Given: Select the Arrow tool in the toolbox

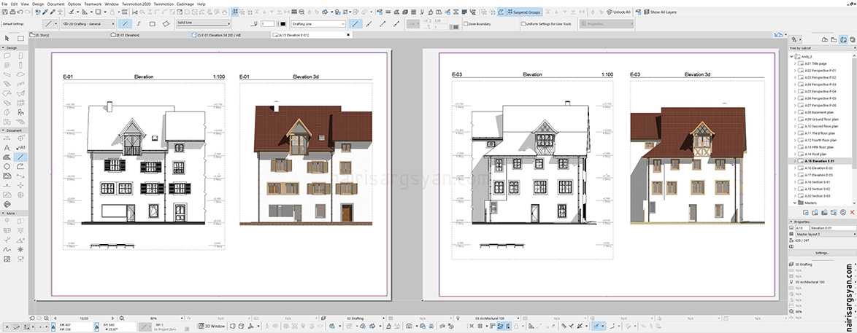Looking at the screenshot, I should click(x=7, y=38).
